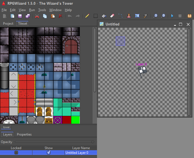This screenshot has width=194, height=158.
Task: Click the Locked column header
Action: point(16,148)
